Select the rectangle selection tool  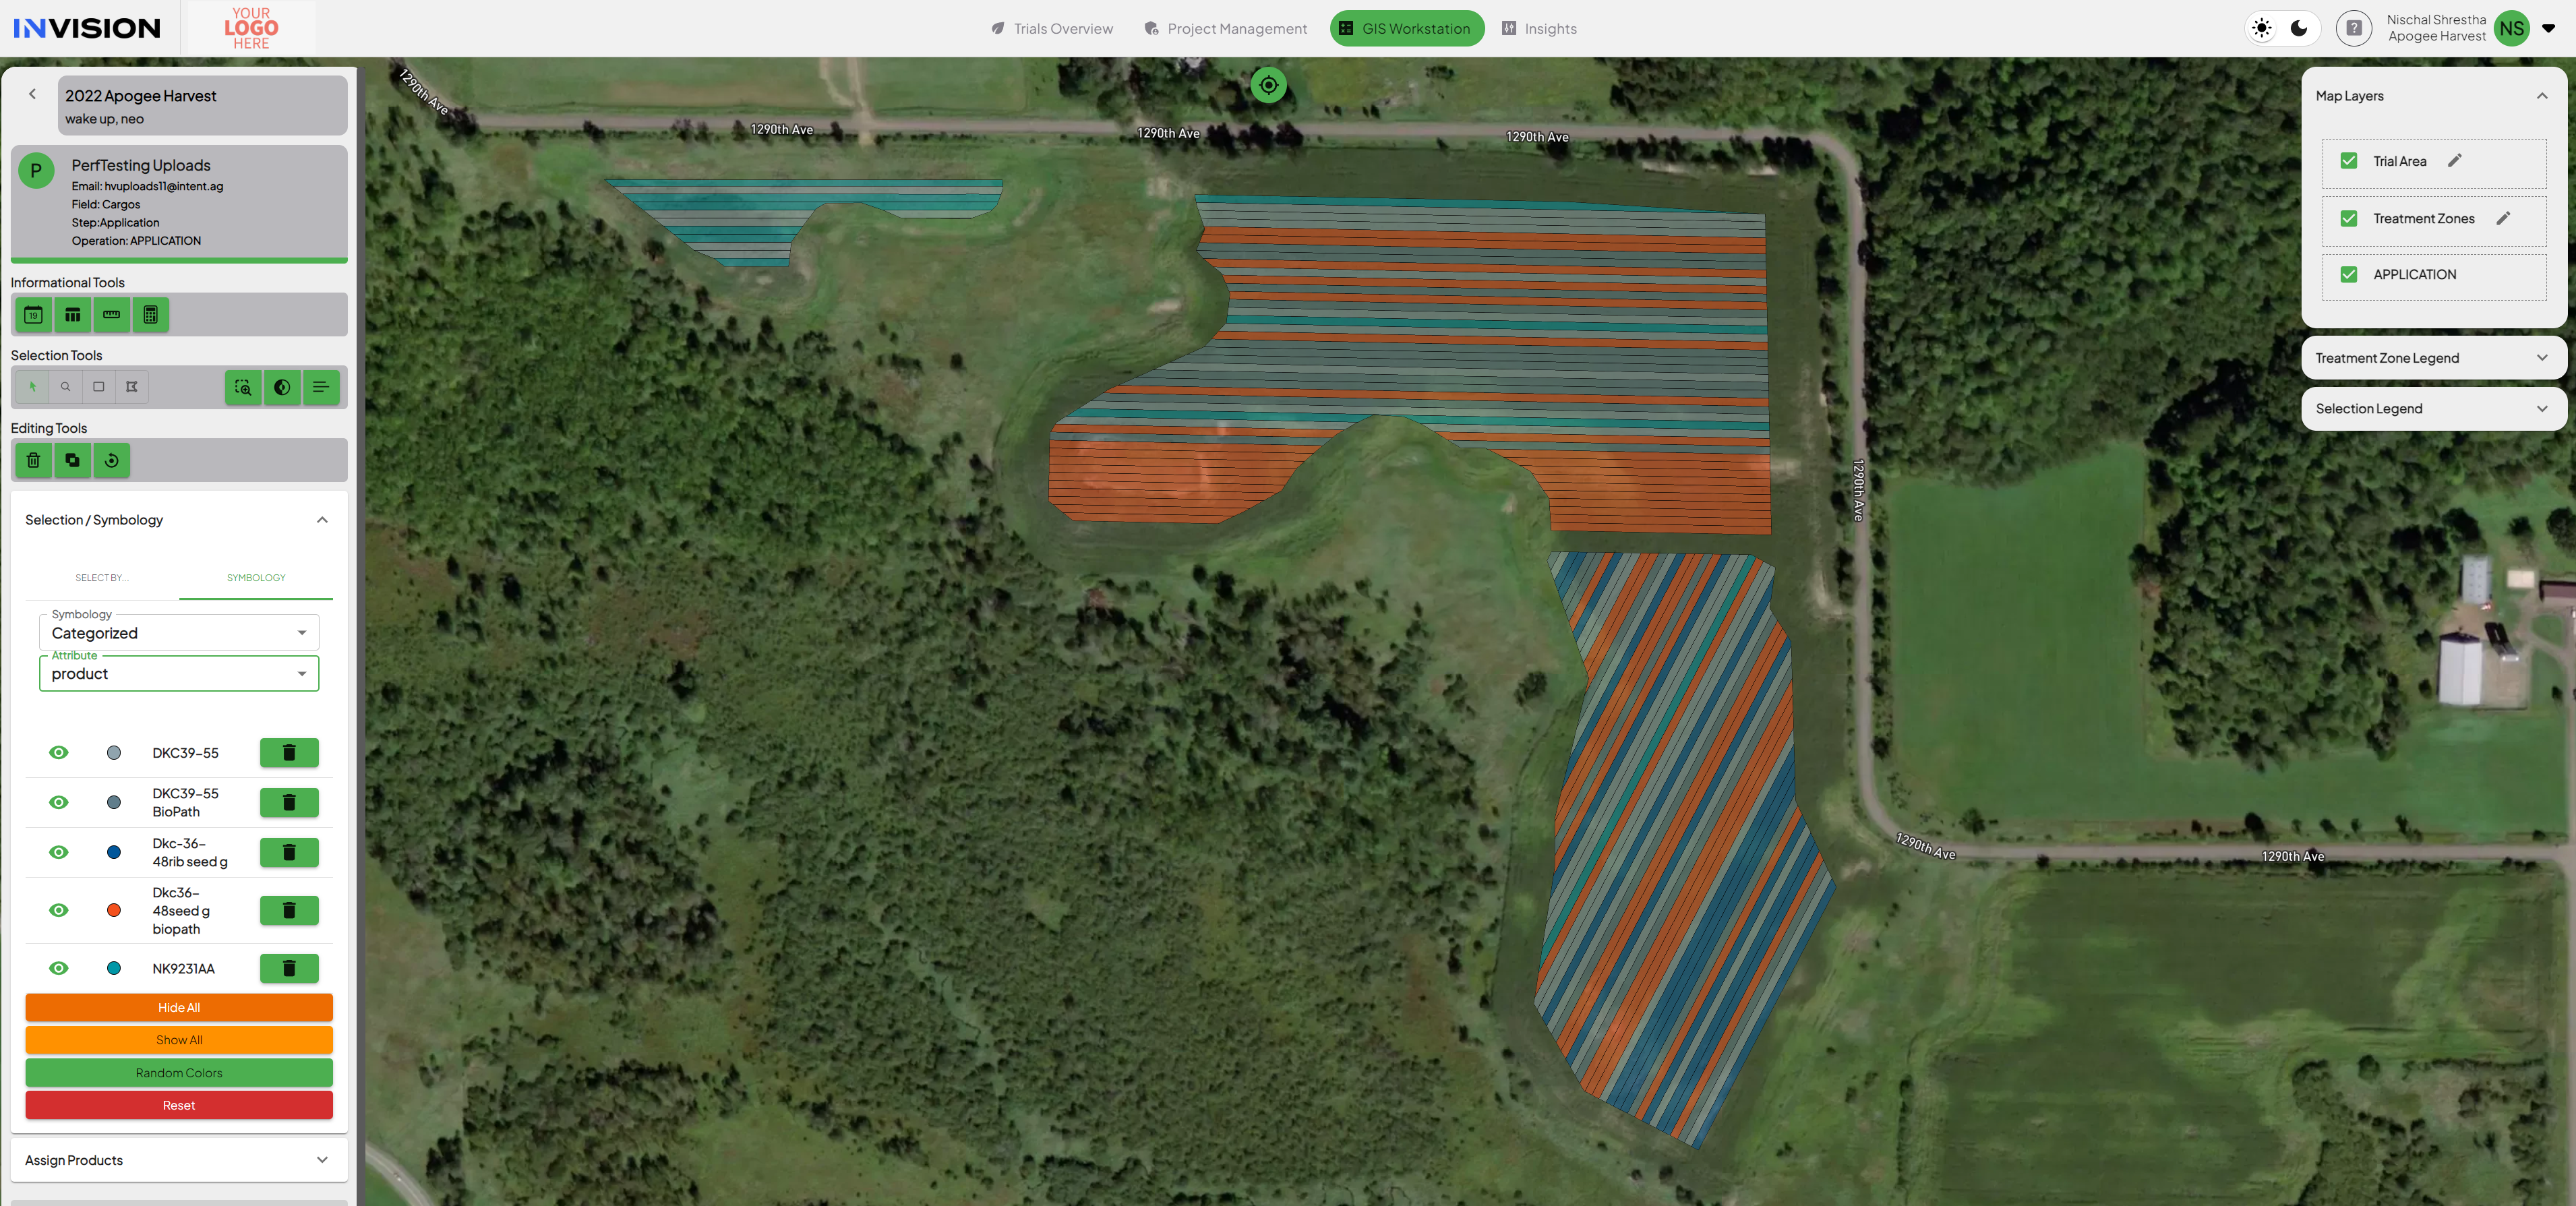point(98,387)
